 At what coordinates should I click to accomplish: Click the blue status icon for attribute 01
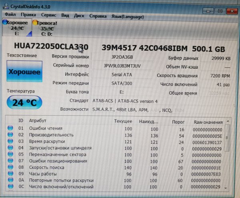[x=10, y=129]
